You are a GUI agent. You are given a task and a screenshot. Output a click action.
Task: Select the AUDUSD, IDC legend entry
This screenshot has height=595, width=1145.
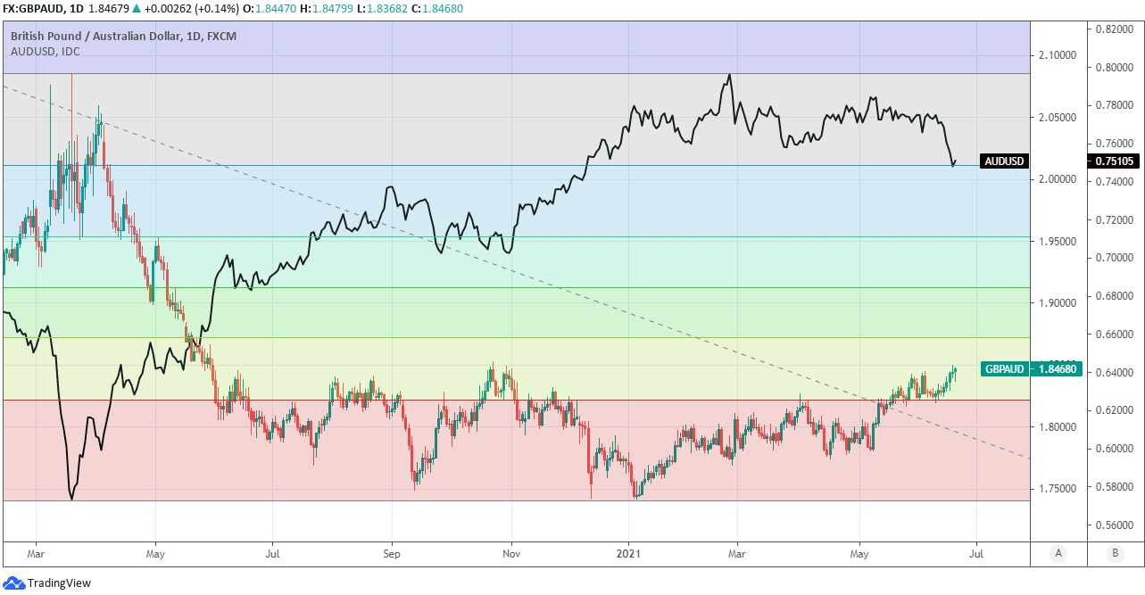pyautogui.click(x=46, y=52)
